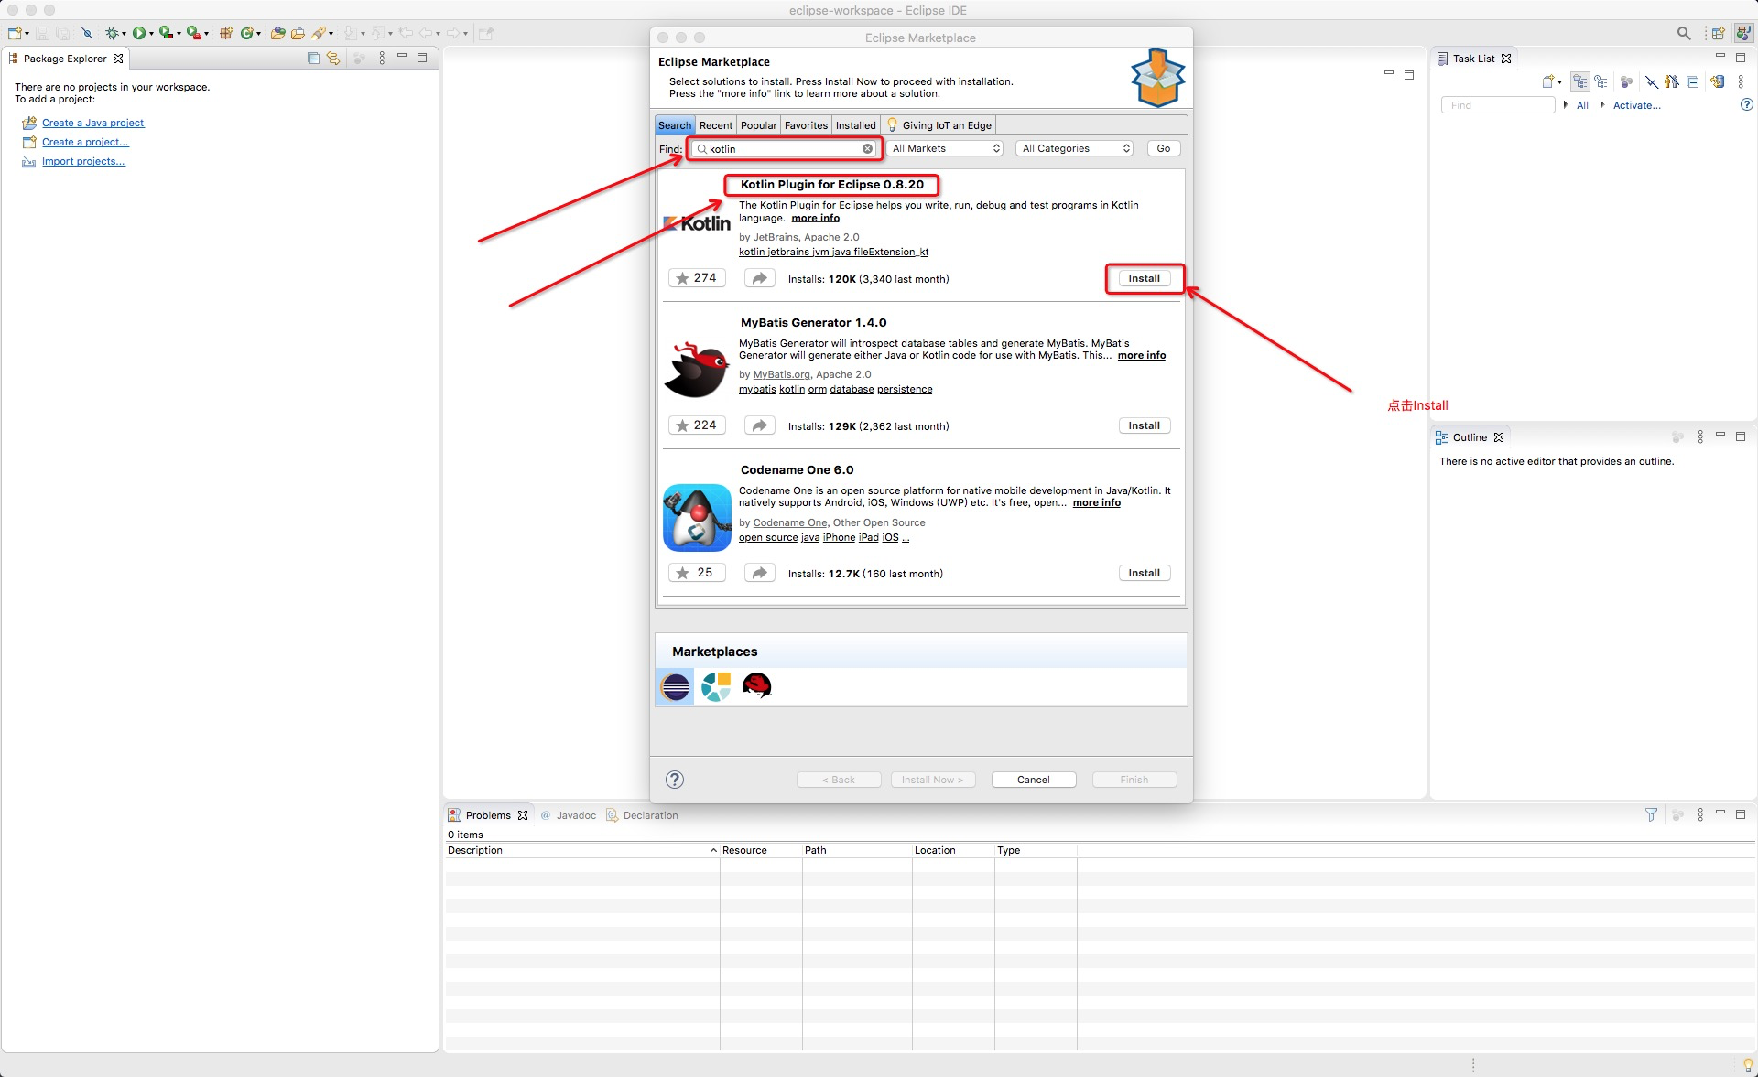
Task: Click the New Java Package icon
Action: point(226,33)
